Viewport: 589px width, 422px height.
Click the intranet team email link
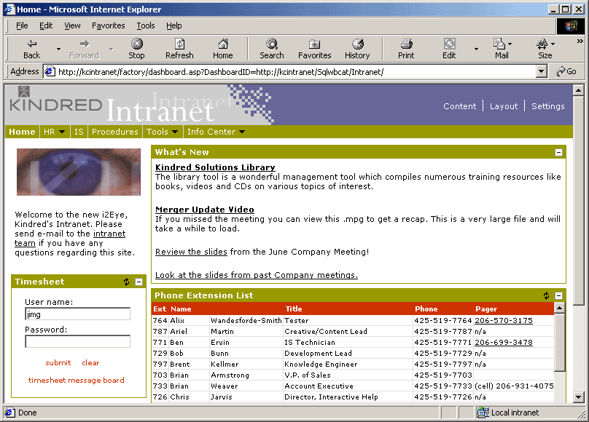109,234
